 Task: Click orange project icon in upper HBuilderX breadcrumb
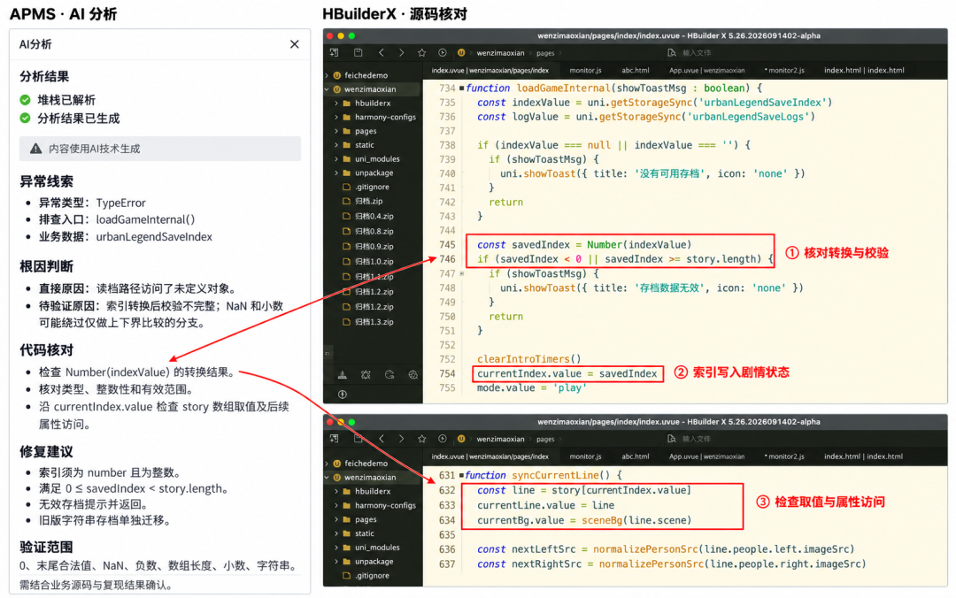tap(461, 52)
